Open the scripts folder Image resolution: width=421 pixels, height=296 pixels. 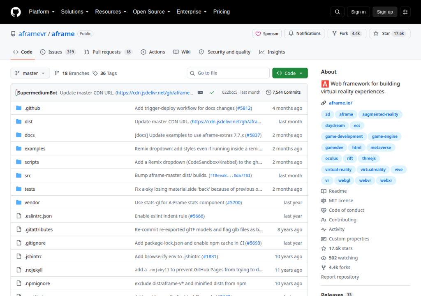coord(32,162)
